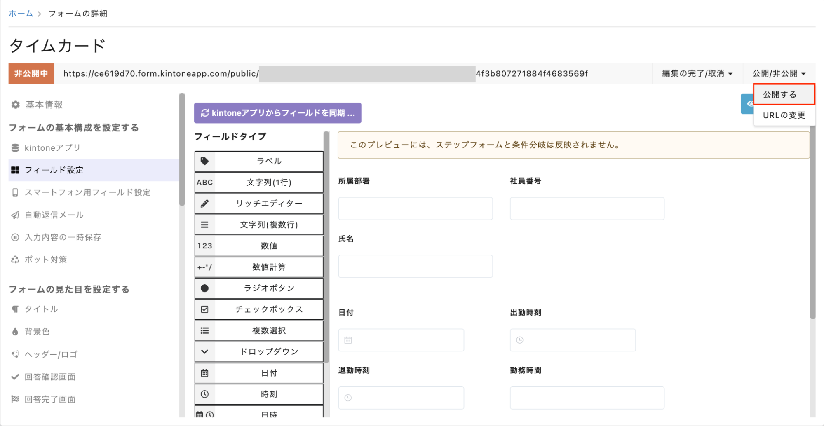Choose 公開する from the menu

pos(783,94)
